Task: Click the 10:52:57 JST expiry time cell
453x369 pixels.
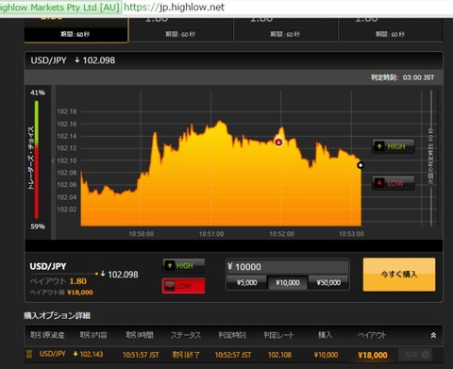Action: 233,355
